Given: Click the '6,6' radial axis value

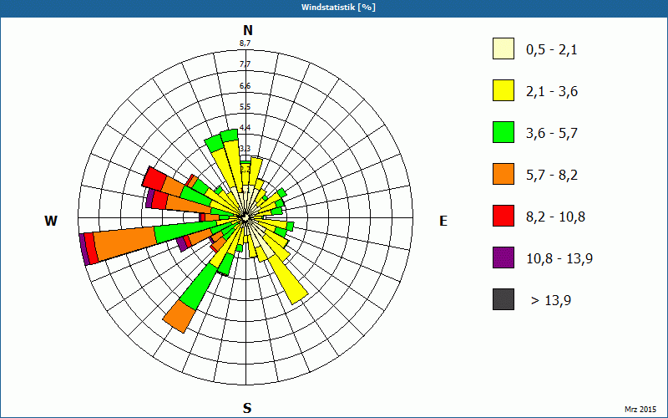Looking at the screenshot, I should coord(245,86).
